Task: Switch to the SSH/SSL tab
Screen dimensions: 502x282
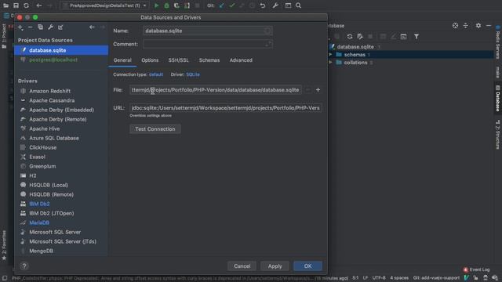Action: pos(178,60)
